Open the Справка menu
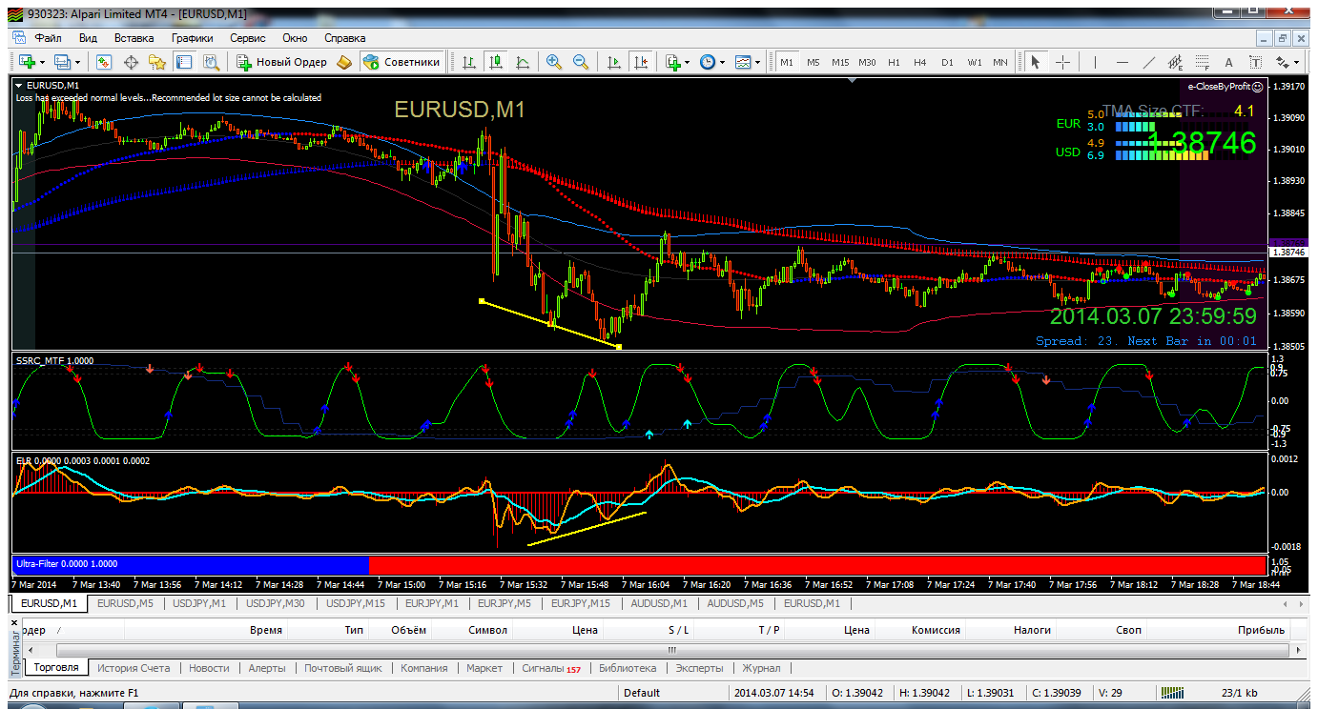 pos(345,38)
